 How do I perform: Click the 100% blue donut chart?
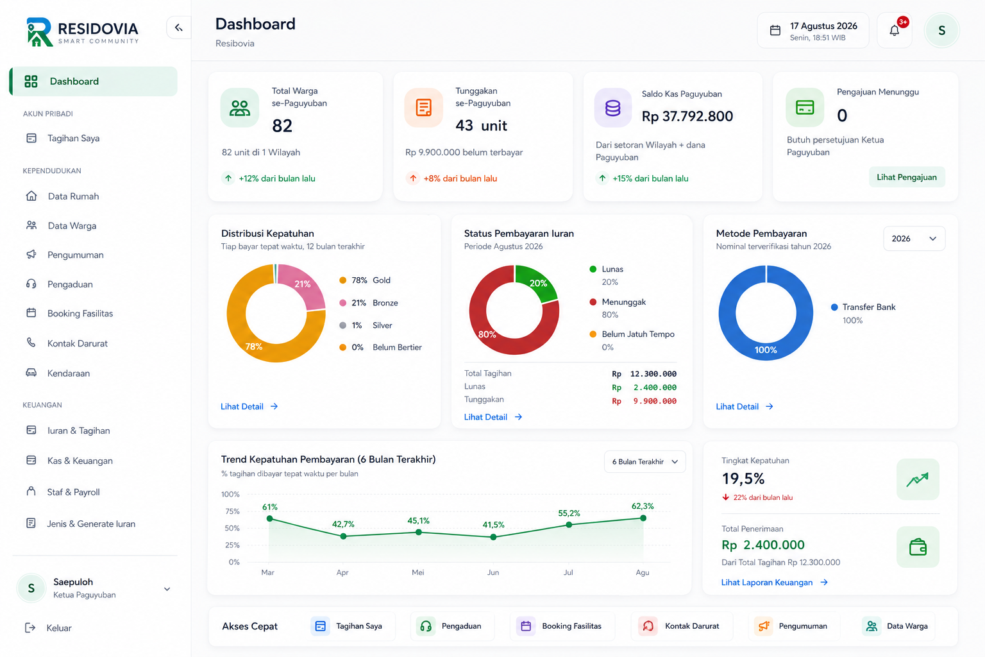tap(766, 351)
